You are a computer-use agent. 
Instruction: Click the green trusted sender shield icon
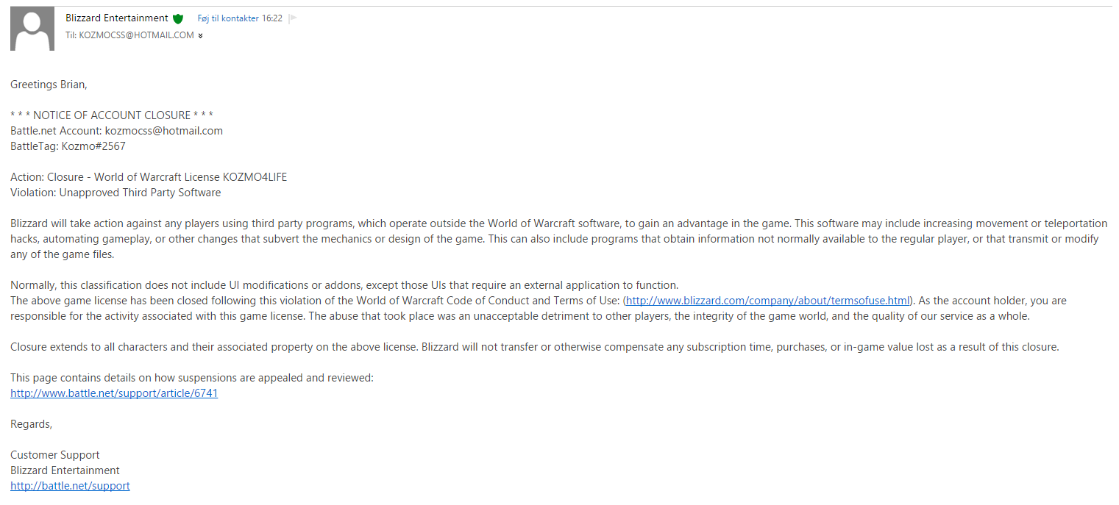178,19
